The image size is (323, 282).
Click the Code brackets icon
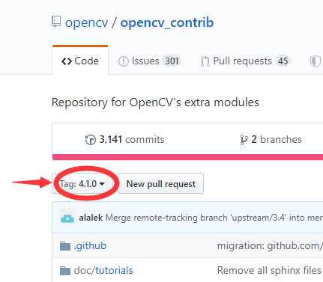coord(67,61)
